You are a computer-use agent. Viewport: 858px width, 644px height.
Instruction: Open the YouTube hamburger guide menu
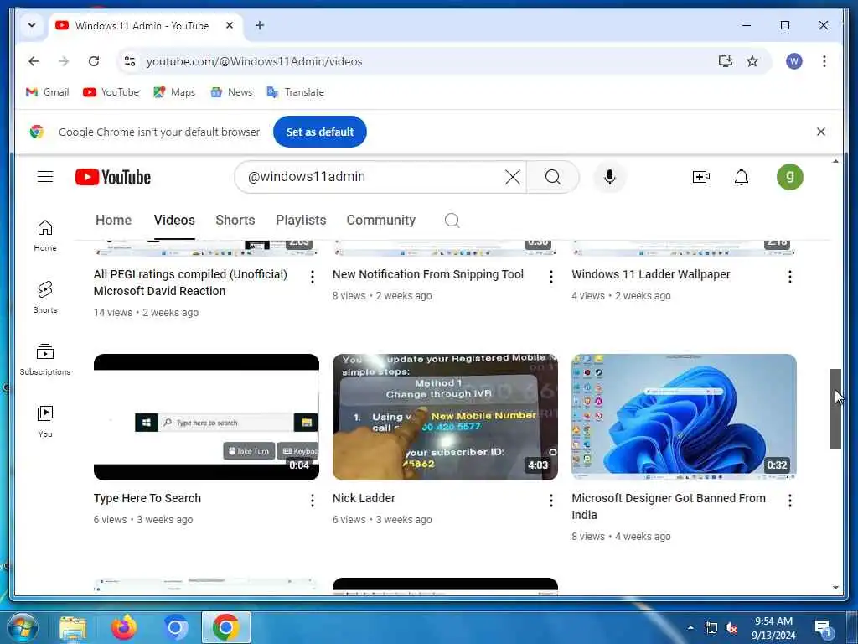45,176
